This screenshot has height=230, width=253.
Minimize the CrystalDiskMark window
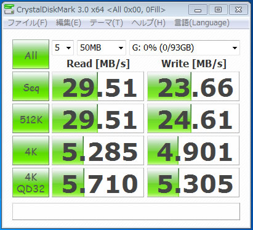(x=198, y=10)
